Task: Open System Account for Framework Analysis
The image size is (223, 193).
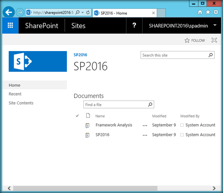Action: point(200,125)
